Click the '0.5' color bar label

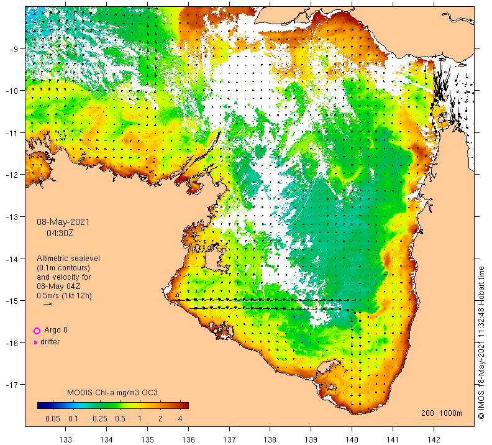120,419
